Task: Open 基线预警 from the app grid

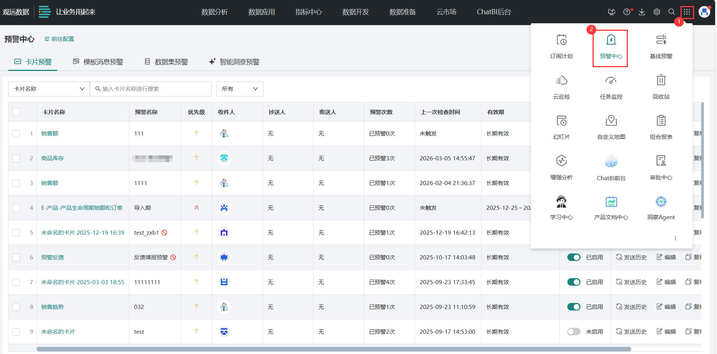Action: tap(661, 40)
